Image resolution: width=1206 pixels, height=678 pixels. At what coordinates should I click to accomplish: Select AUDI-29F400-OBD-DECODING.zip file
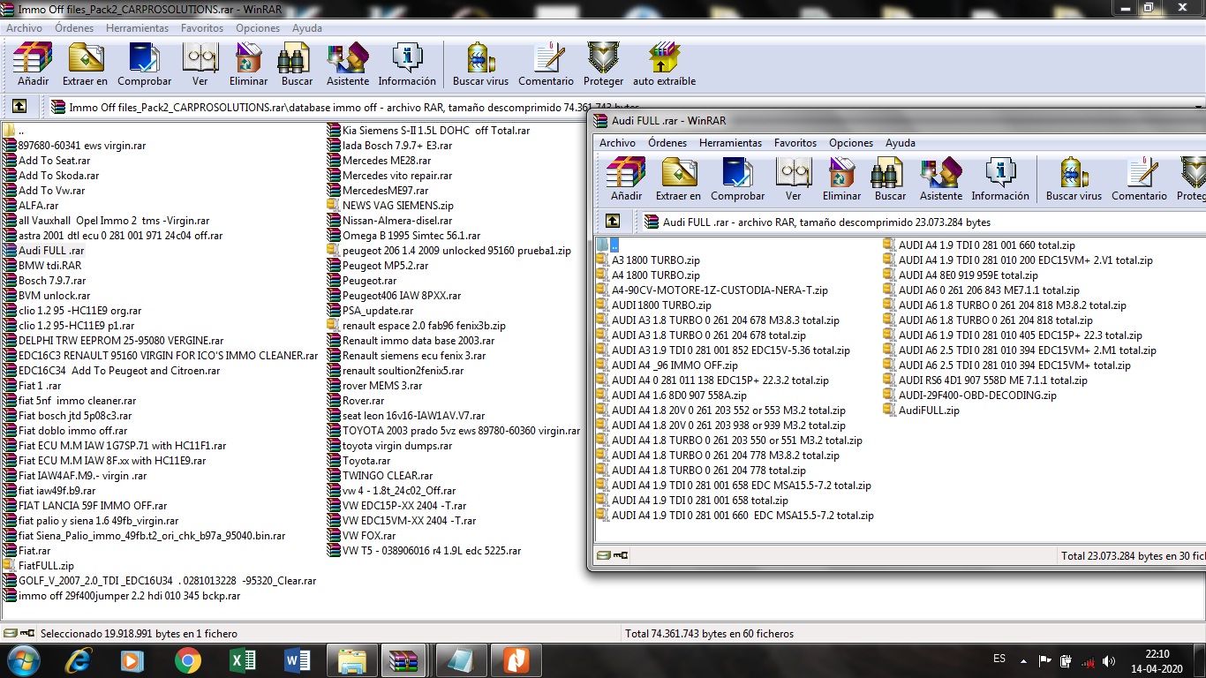click(x=970, y=395)
